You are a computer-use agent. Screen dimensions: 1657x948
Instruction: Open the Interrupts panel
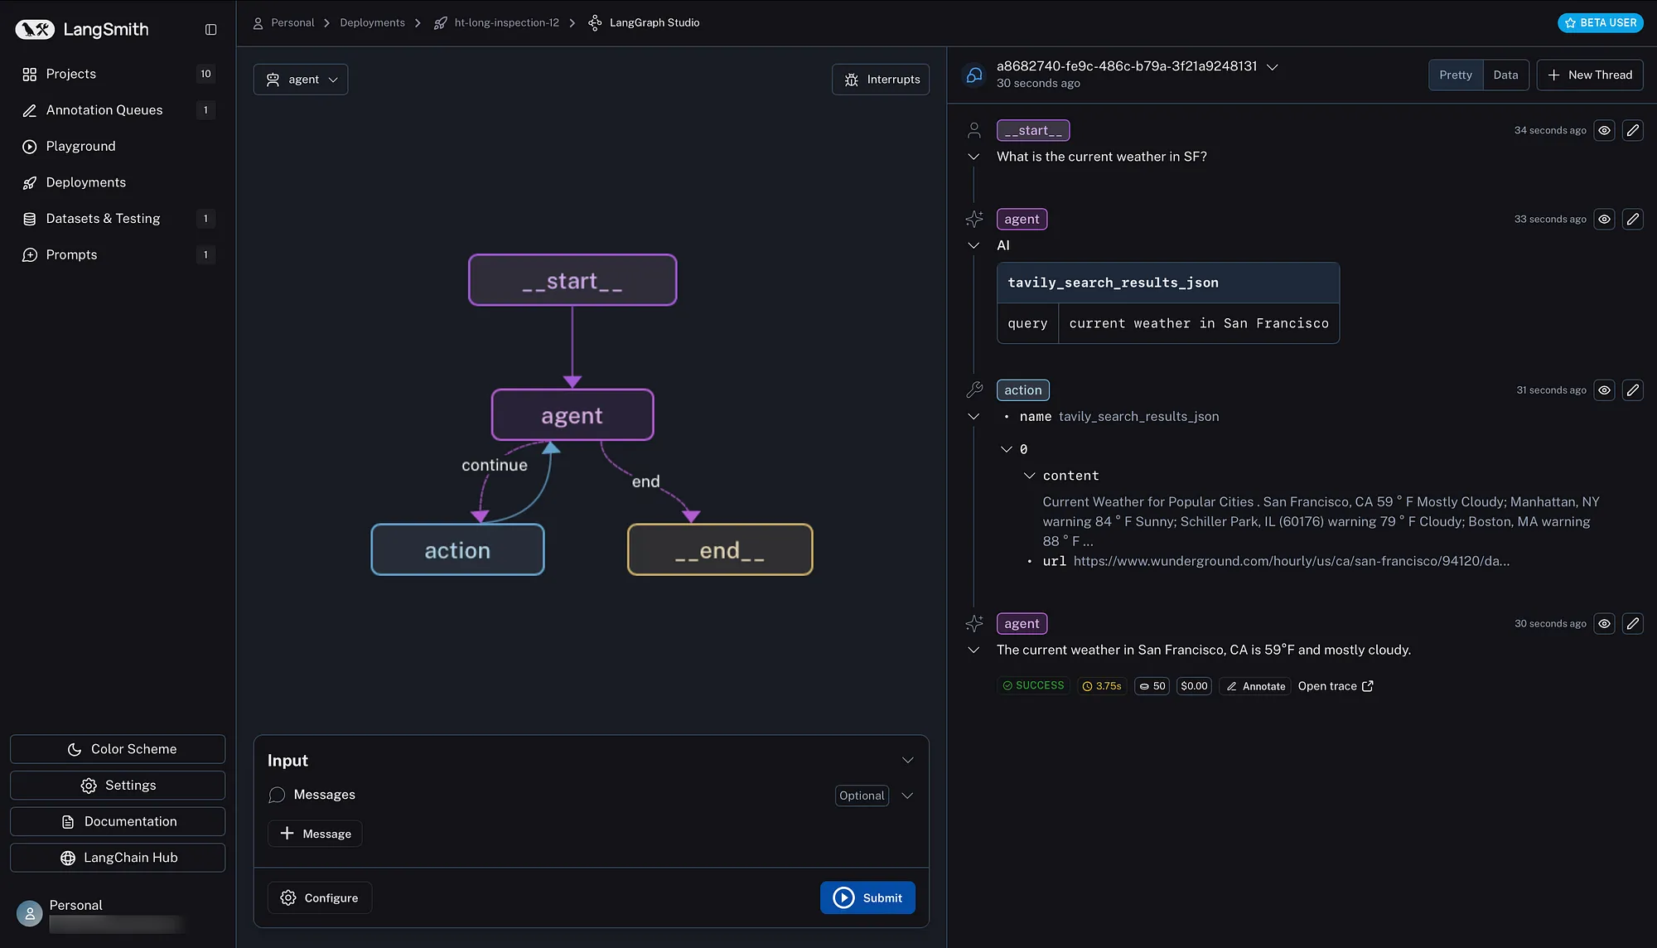(x=881, y=80)
